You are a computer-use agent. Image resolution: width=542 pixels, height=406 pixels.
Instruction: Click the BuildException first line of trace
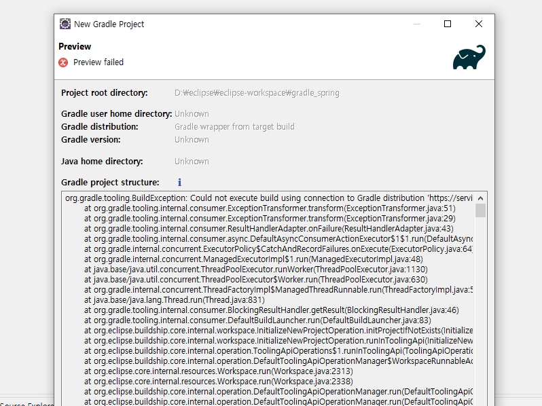268,198
